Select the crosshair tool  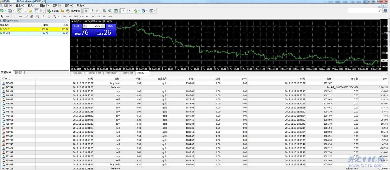8,16
